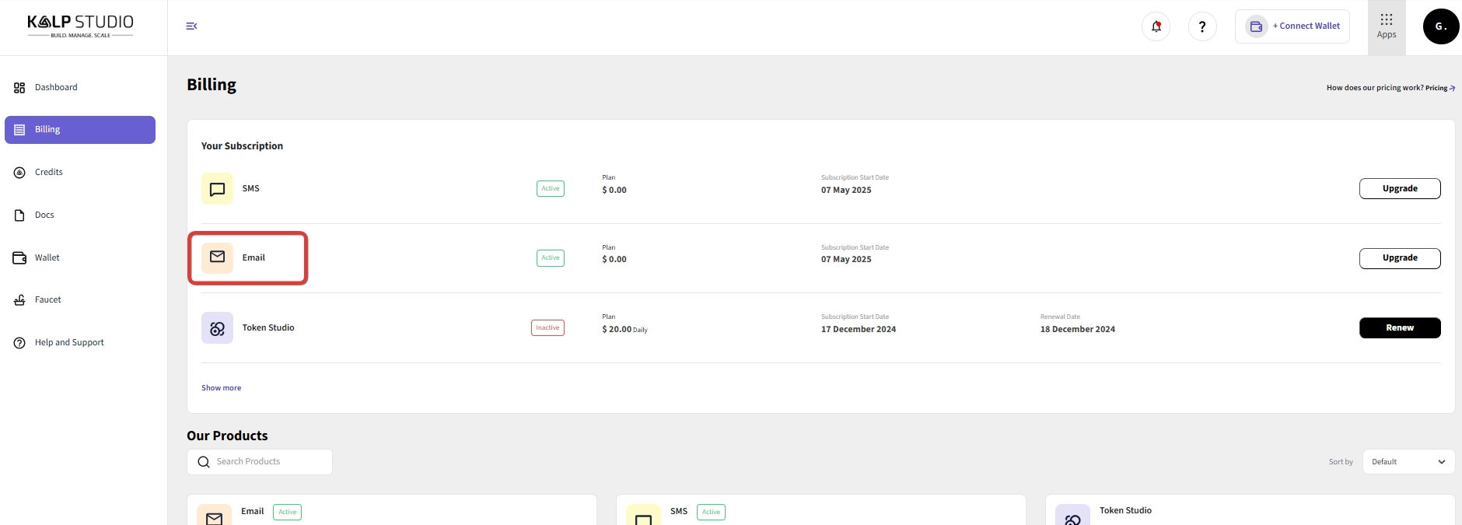Viewport: 1462px width, 525px height.
Task: Expand subscriptions with Show more
Action: tap(221, 388)
